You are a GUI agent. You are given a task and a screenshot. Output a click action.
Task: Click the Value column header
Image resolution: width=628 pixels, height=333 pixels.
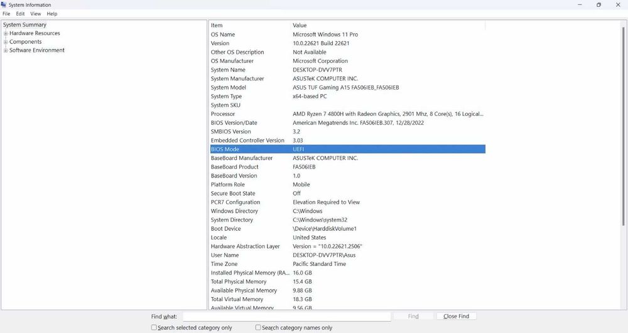[388, 25]
